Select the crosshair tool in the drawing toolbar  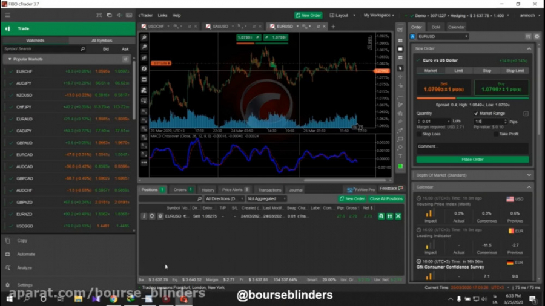pyautogui.click(x=400, y=77)
